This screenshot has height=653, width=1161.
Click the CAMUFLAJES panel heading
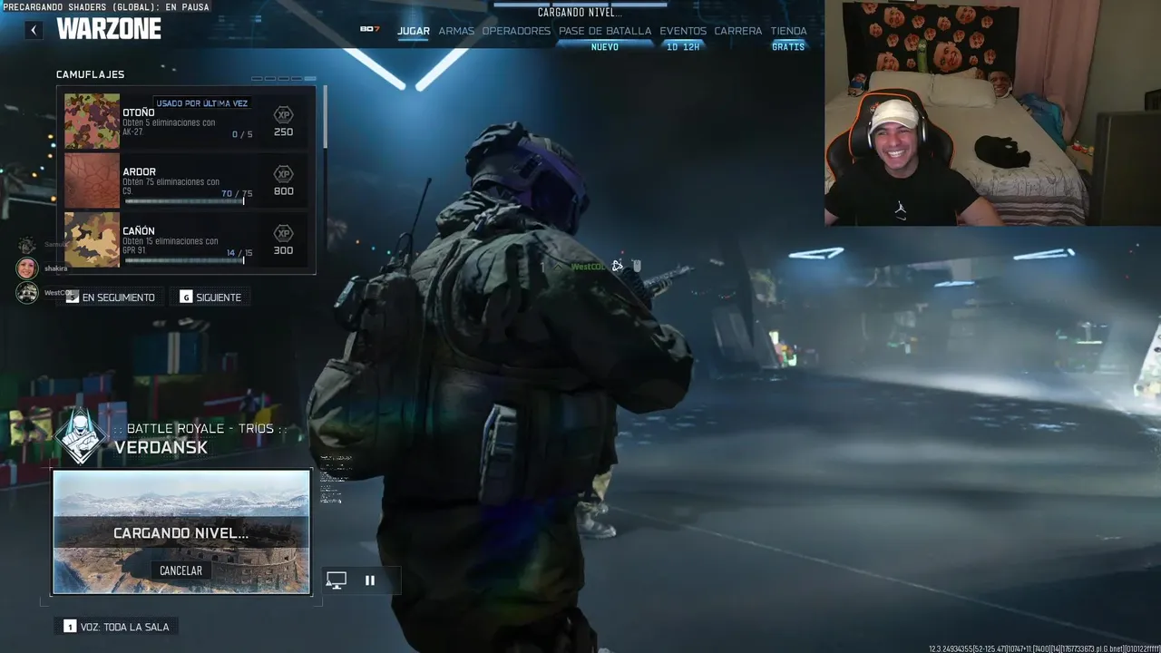91,74
